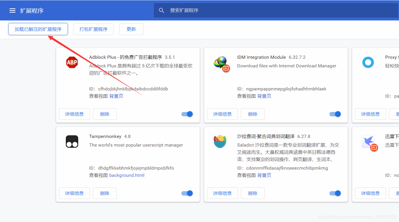Open Saladict details
The width and height of the screenshot is (399, 222).
[222, 193]
